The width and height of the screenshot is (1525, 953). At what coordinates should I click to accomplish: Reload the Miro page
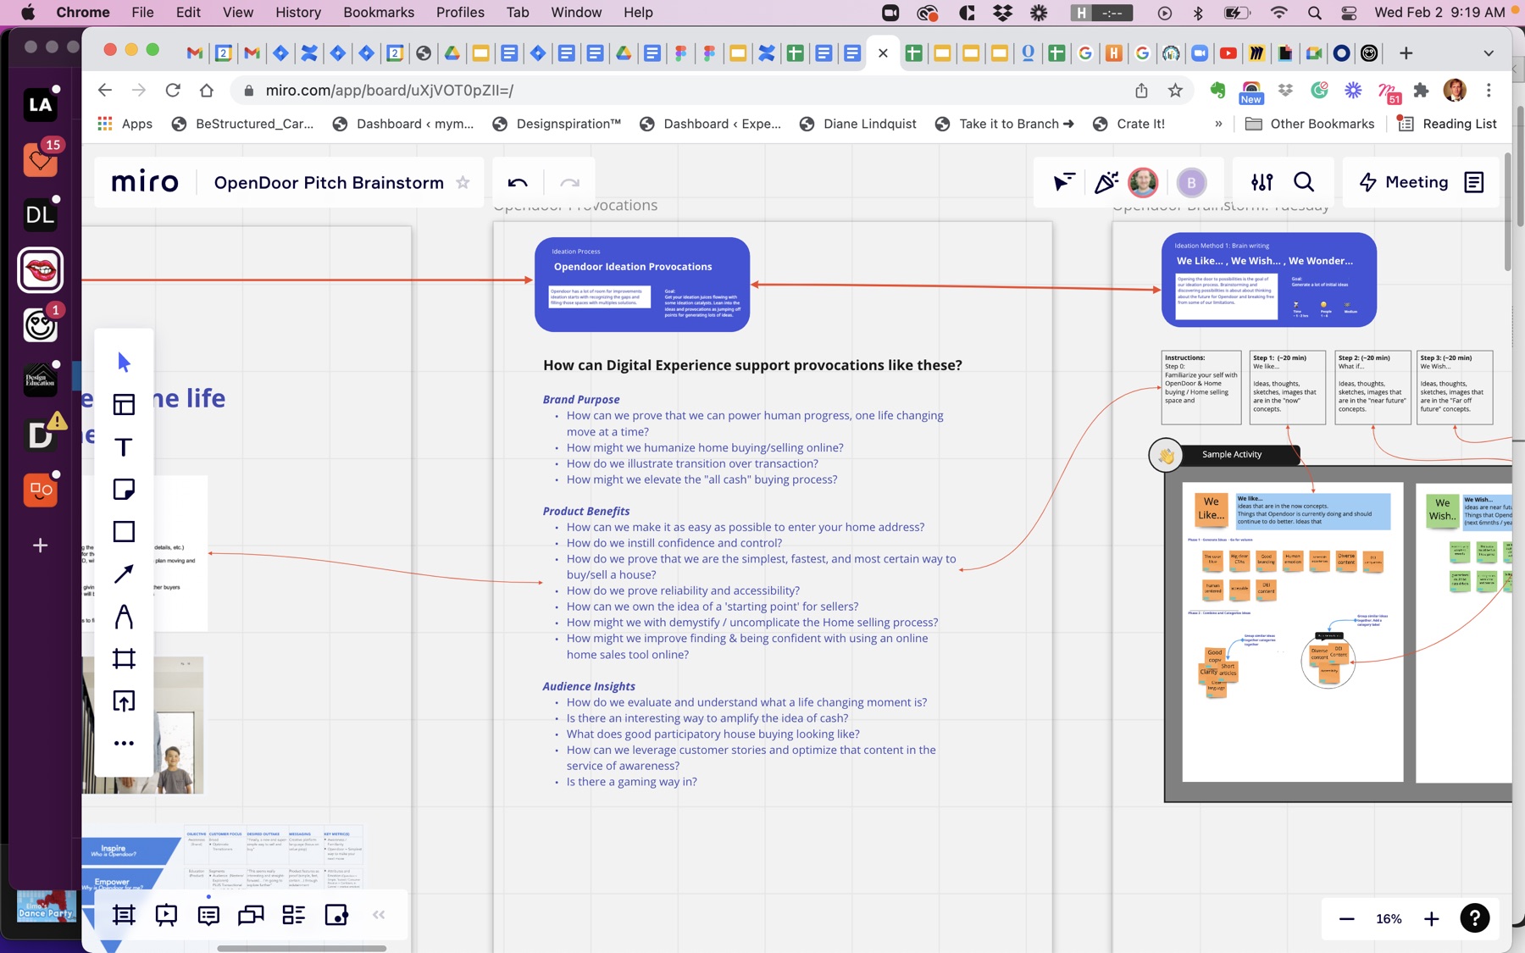point(173,90)
